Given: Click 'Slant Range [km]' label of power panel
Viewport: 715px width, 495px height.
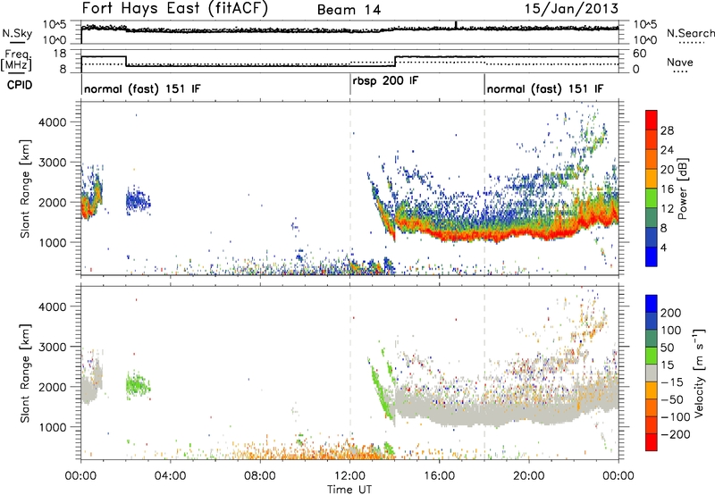Looking at the screenshot, I should (x=25, y=189).
